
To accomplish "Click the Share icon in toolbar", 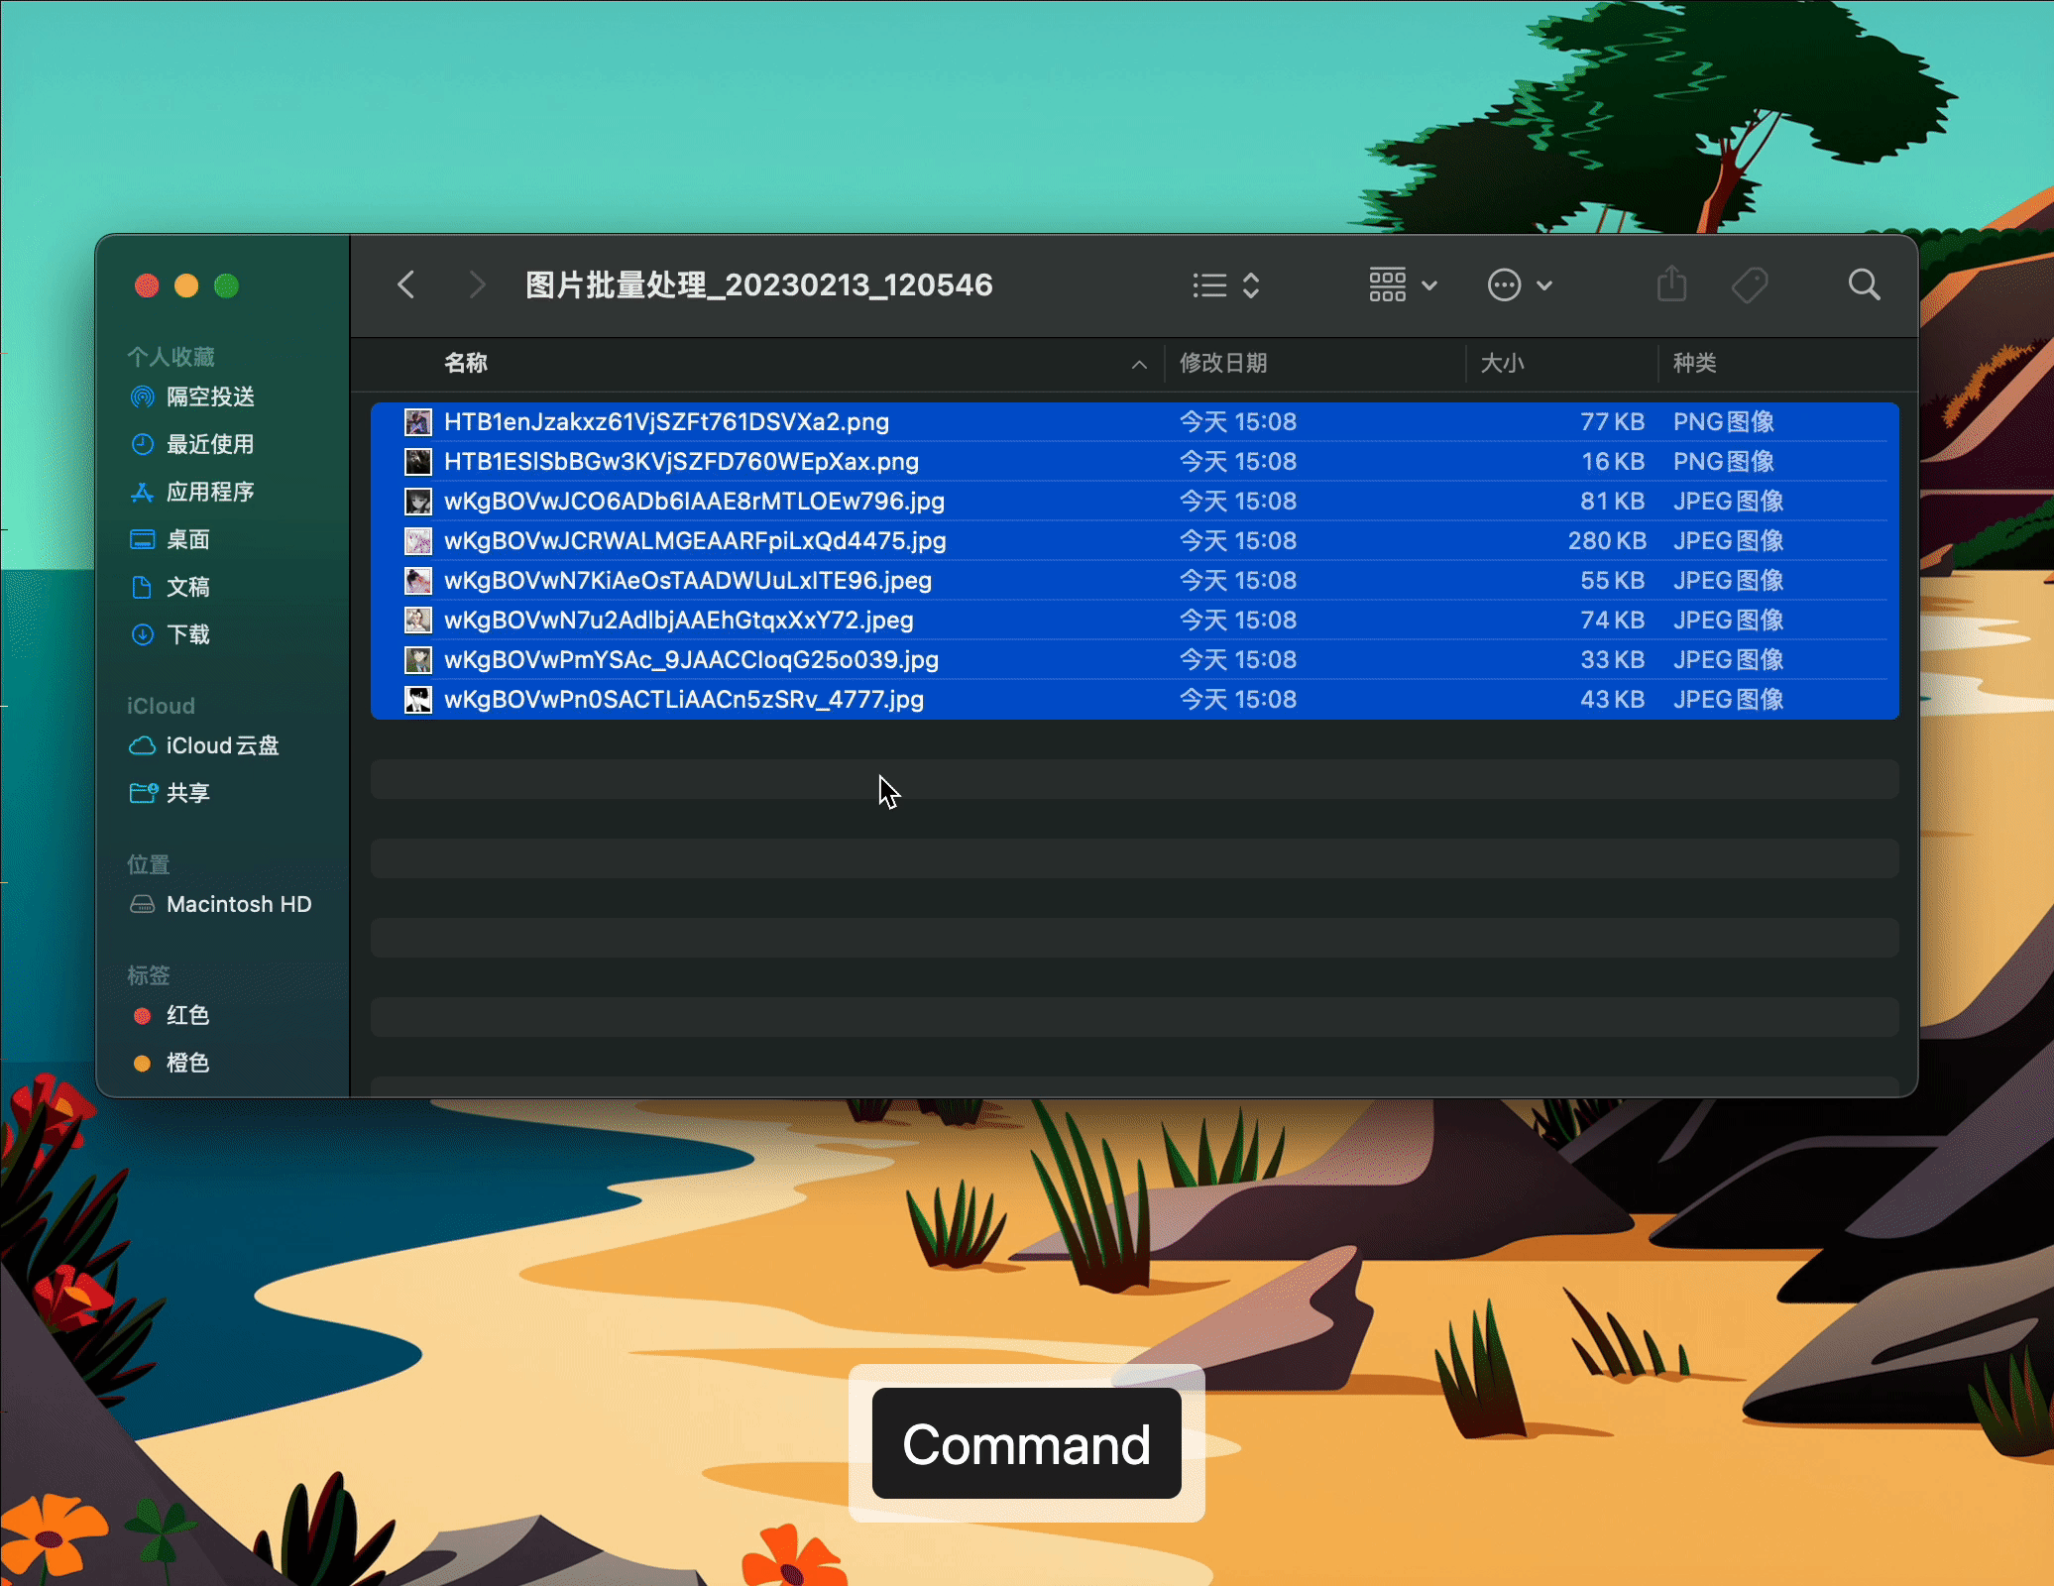I will tap(1671, 285).
